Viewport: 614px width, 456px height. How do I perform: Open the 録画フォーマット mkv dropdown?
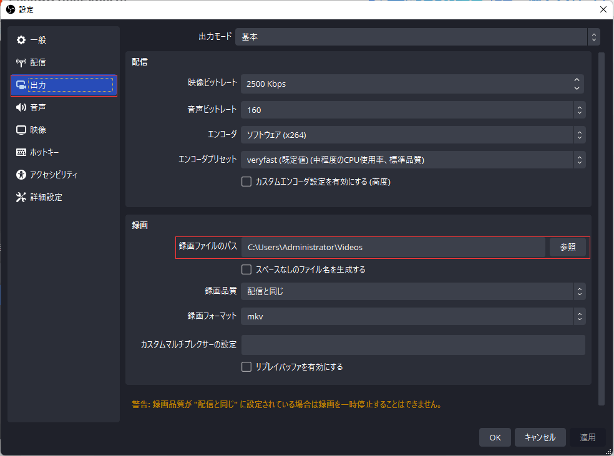click(412, 316)
